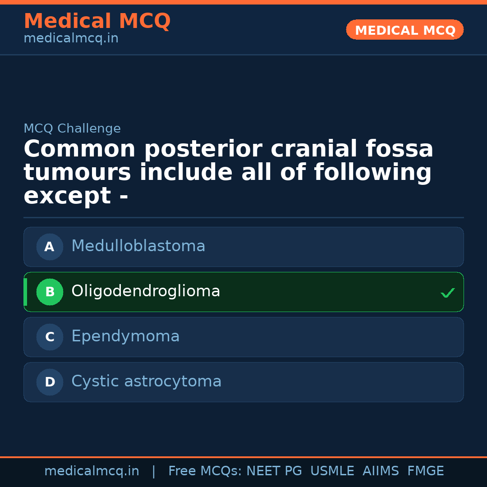Click the circular C letter badge
Image resolution: width=487 pixels, height=487 pixels.
coord(50,337)
